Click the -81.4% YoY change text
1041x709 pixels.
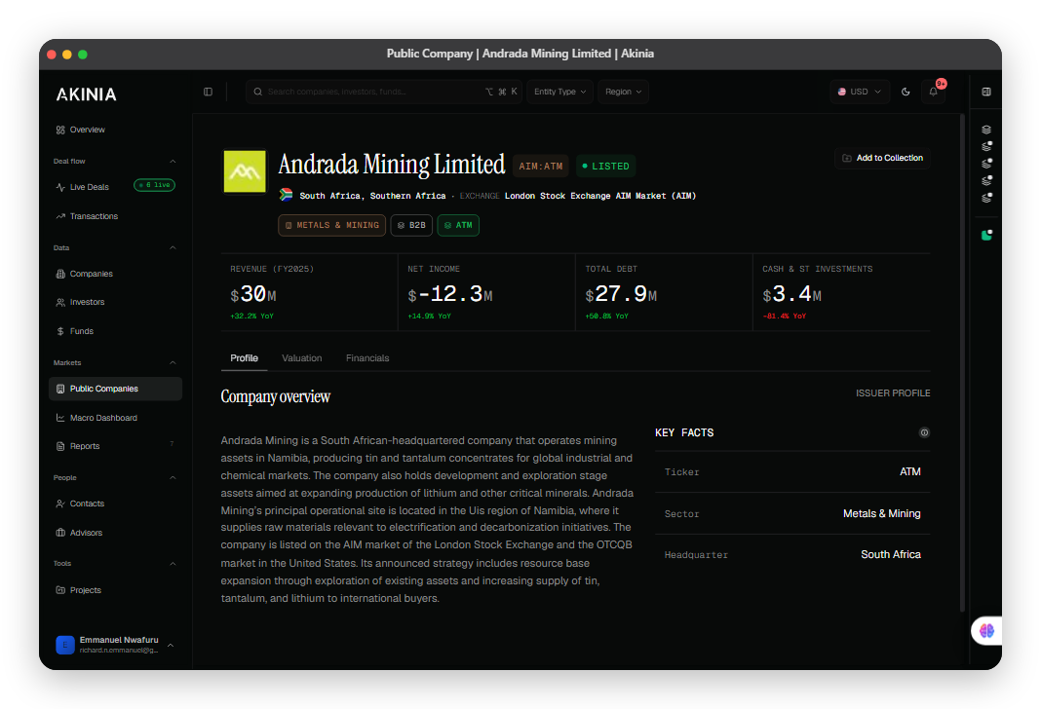point(784,317)
